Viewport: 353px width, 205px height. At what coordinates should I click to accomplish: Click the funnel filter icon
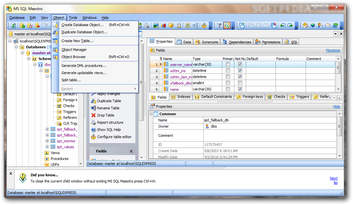pyautogui.click(x=219, y=25)
